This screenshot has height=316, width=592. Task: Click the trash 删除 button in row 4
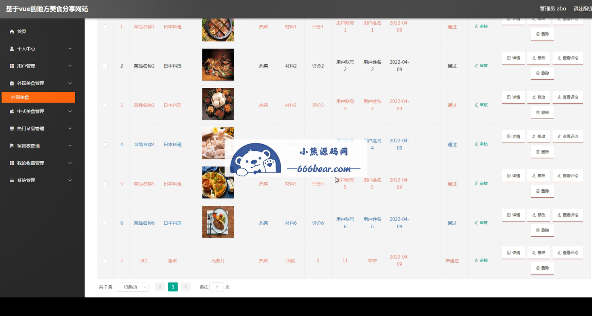[542, 152]
